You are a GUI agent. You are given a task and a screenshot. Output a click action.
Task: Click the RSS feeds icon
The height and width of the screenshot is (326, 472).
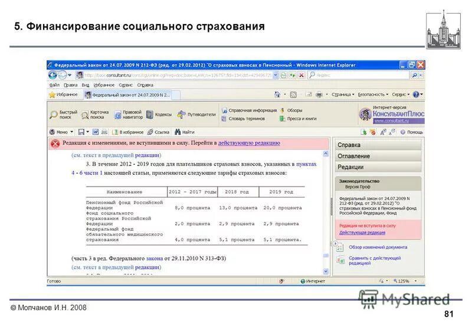[293, 95]
